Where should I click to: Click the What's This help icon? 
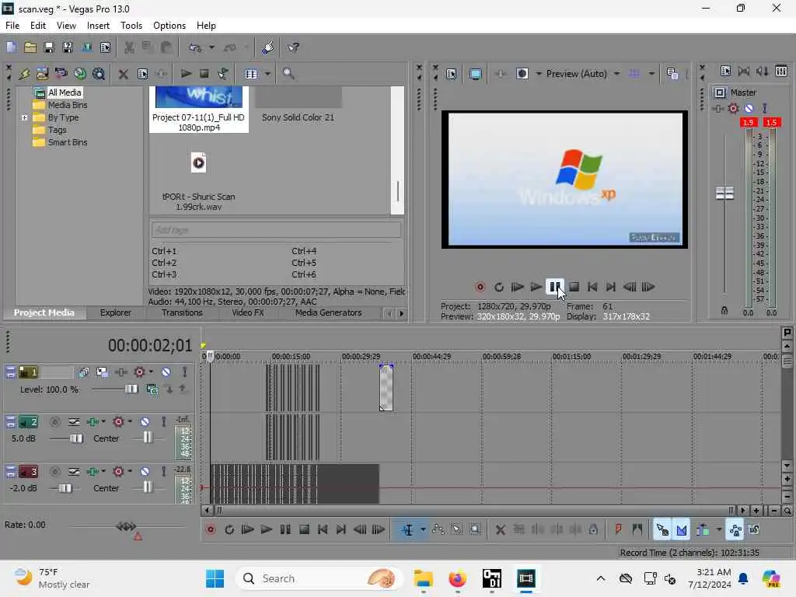[x=293, y=47]
